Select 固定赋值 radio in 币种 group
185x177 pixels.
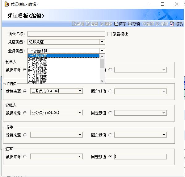pos(110,135)
